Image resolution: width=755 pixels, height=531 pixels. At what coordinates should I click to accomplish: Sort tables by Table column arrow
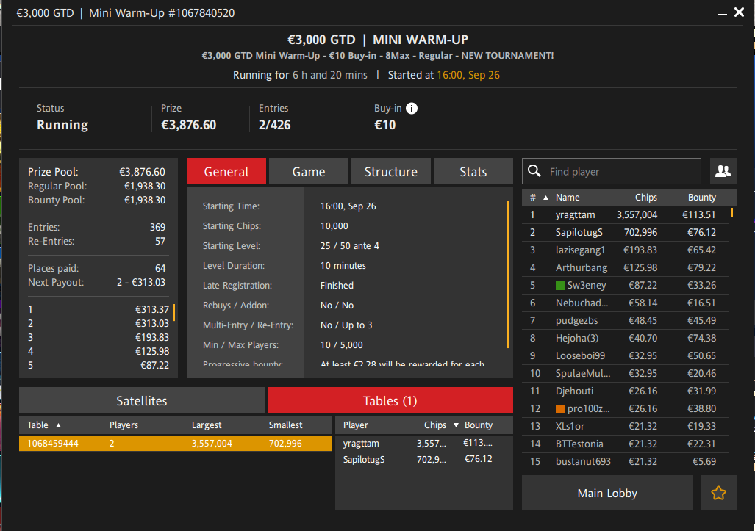(58, 425)
